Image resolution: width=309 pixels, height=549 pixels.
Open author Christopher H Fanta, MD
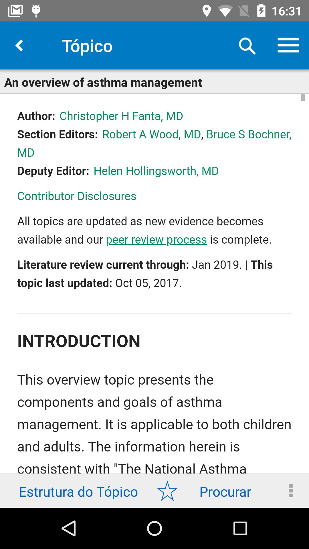tap(121, 116)
